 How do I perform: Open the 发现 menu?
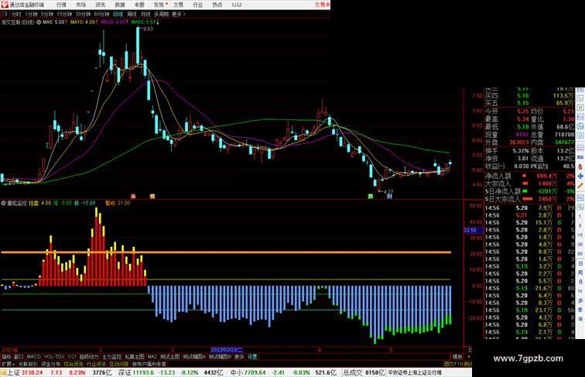point(159,5)
